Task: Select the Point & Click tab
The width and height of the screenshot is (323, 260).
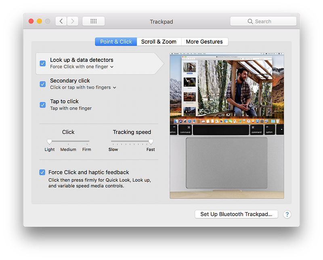Action: coord(116,42)
